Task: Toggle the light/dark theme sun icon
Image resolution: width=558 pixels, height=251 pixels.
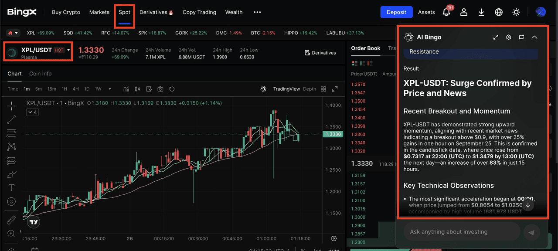Action: tap(516, 12)
